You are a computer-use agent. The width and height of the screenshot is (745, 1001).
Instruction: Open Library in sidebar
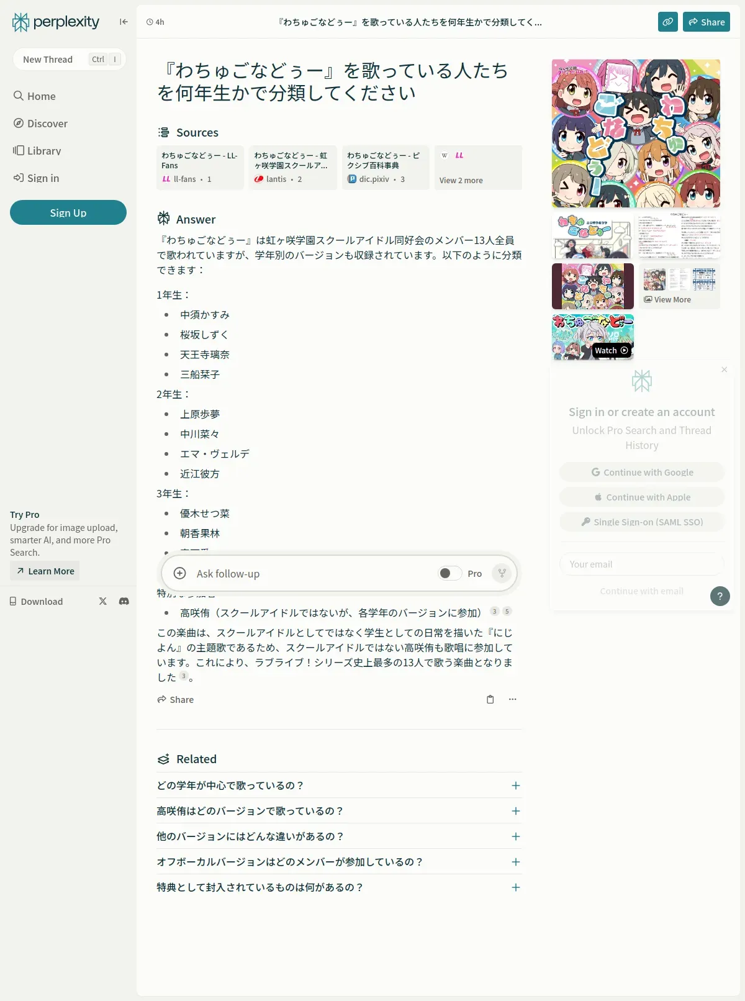pyautogui.click(x=37, y=151)
